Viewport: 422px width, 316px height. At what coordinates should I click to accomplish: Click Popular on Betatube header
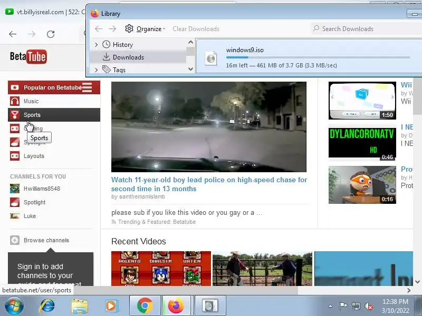click(x=53, y=87)
